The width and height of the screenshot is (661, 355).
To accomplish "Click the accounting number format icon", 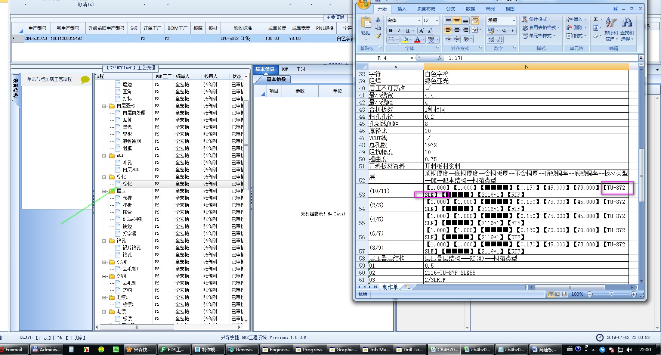I will click(x=492, y=30).
